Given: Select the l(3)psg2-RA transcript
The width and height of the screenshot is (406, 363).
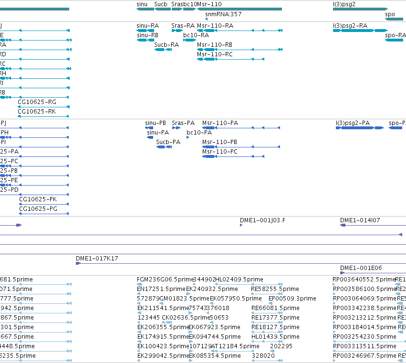Looking at the screenshot, I should tap(360, 31).
